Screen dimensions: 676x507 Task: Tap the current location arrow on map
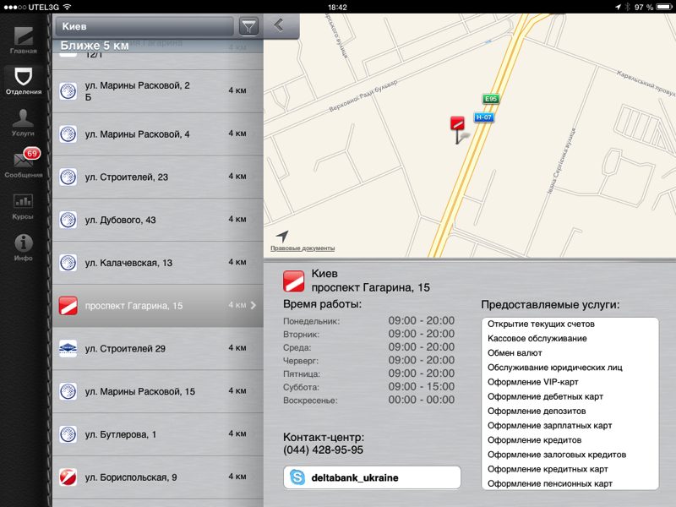[281, 236]
